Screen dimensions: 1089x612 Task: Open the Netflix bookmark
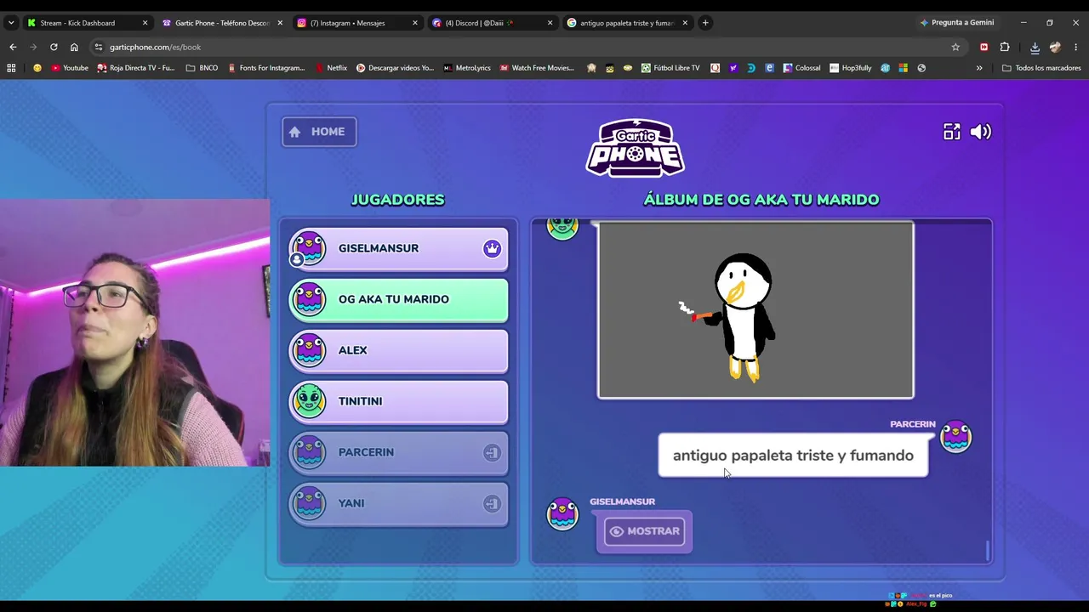331,68
